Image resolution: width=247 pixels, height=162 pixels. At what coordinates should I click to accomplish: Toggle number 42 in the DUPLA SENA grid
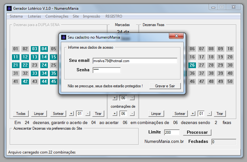tap(25, 82)
